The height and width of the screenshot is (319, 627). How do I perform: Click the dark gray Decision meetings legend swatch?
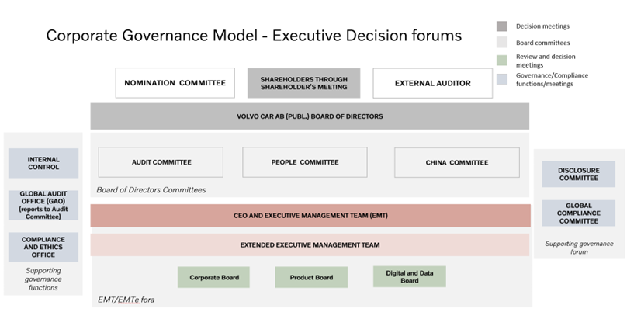tap(502, 26)
